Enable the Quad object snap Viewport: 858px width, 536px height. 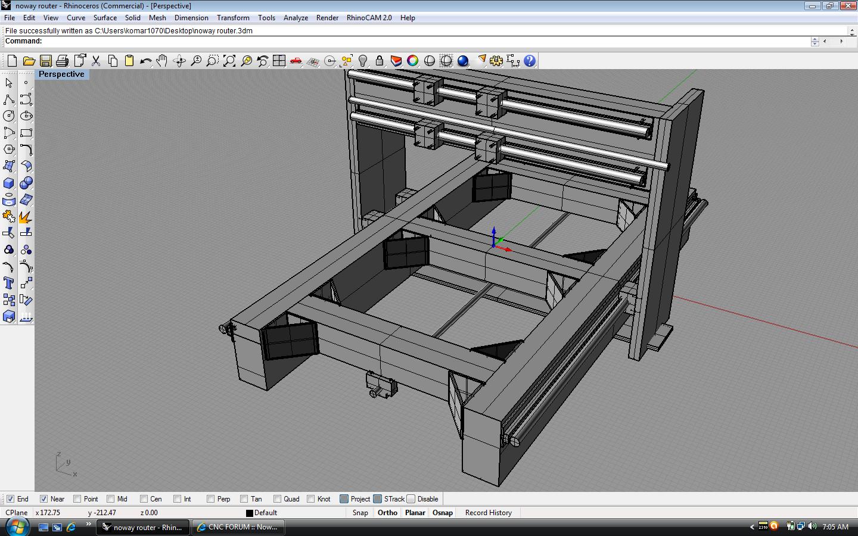pyautogui.click(x=277, y=499)
